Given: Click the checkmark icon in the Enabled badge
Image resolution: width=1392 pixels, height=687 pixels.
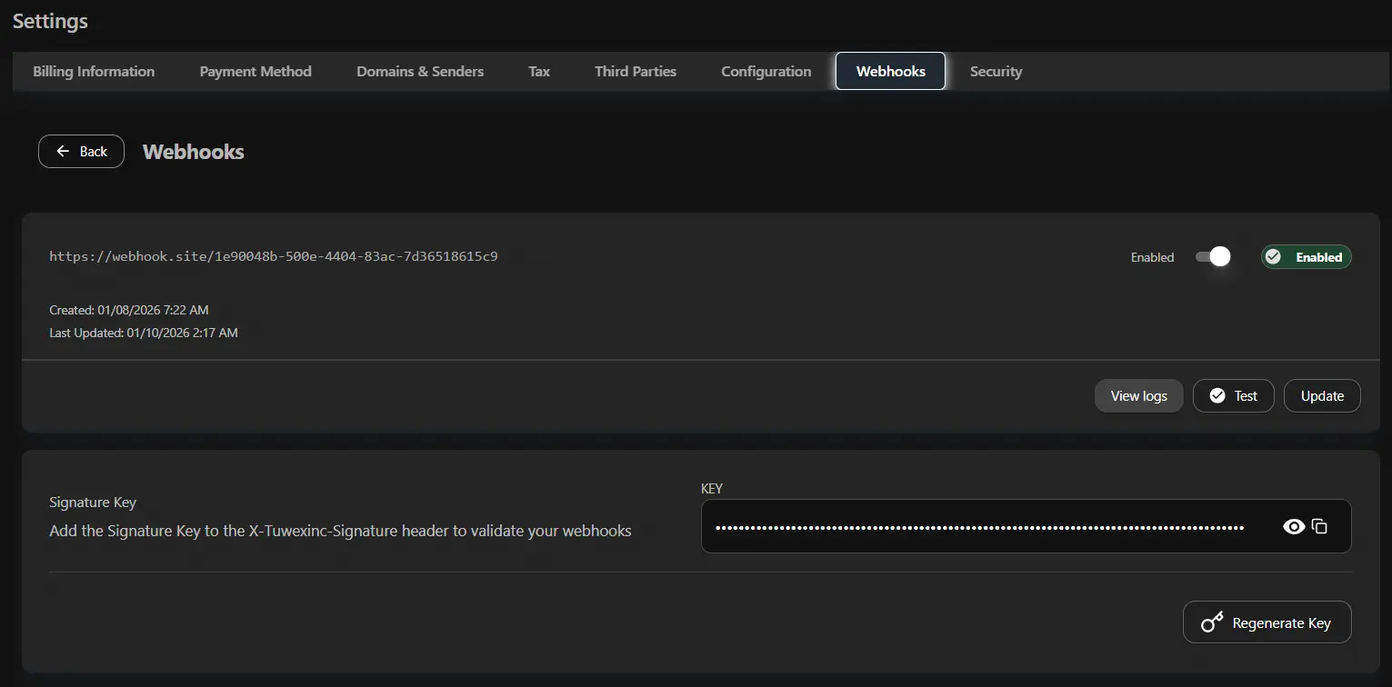Looking at the screenshot, I should [x=1274, y=256].
